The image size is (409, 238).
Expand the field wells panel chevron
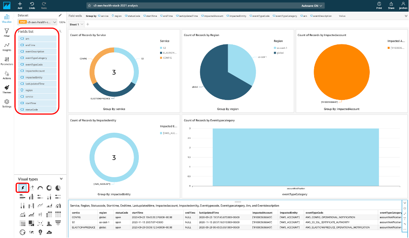(x=406, y=16)
